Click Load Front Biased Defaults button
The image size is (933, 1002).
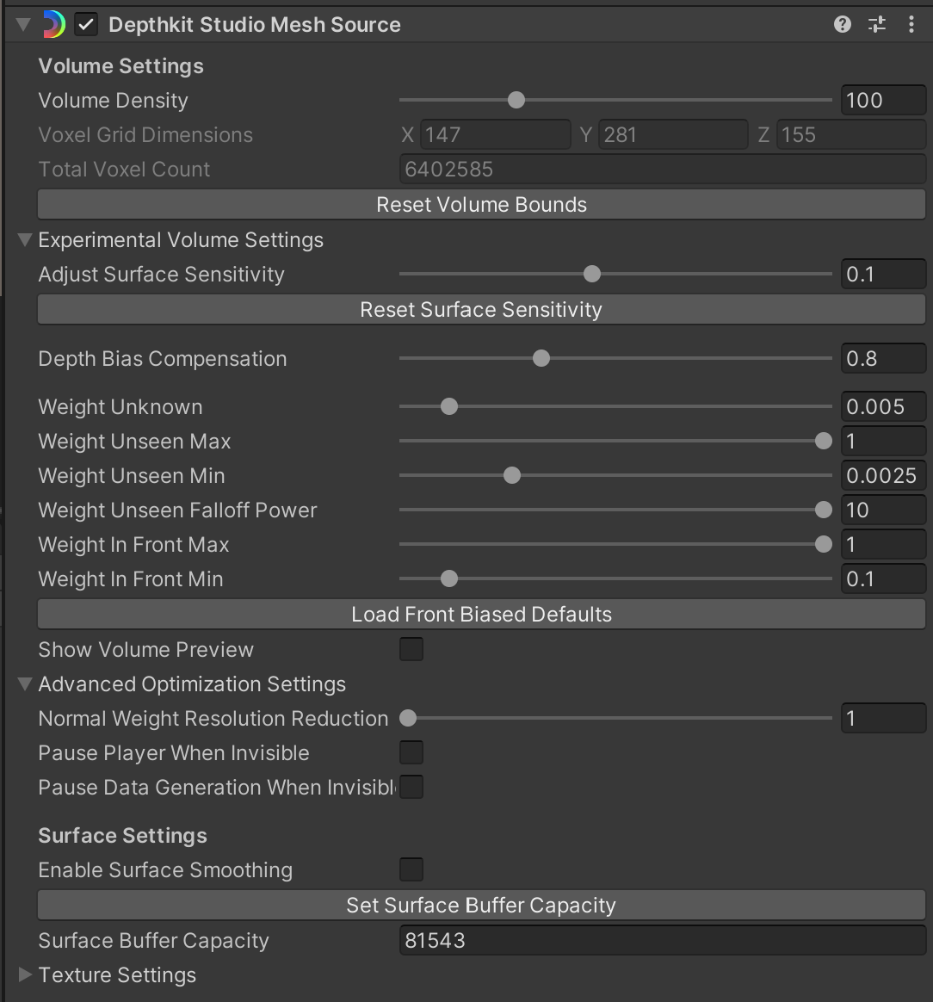pos(482,614)
